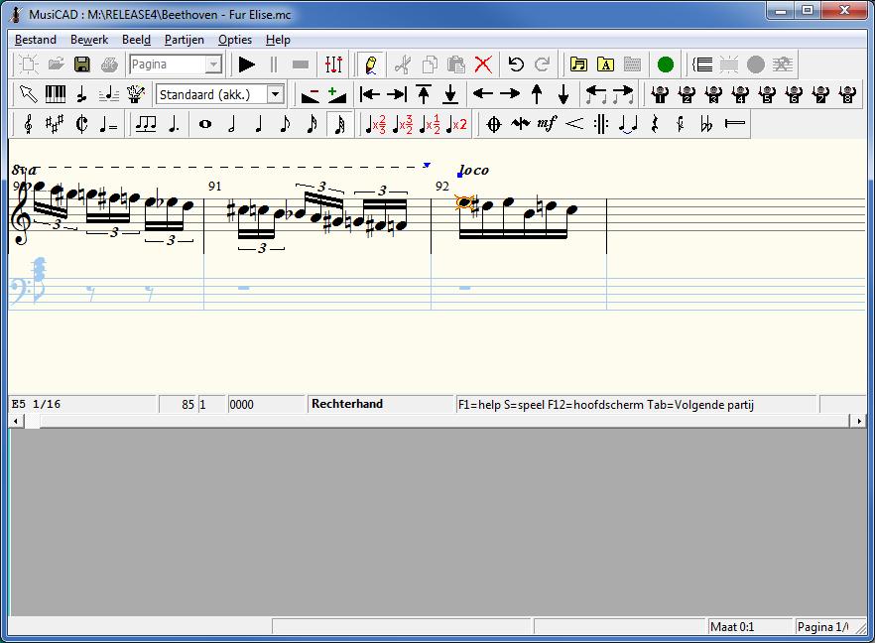This screenshot has height=643, width=875.
Task: Click the cut time signature icon
Action: pyautogui.click(x=81, y=124)
